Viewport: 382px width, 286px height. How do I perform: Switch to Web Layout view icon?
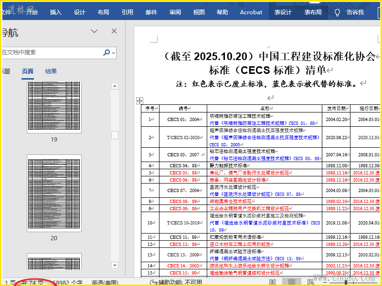[310, 282]
